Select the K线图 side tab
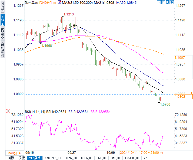The image size is (193, 160). coord(3,21)
